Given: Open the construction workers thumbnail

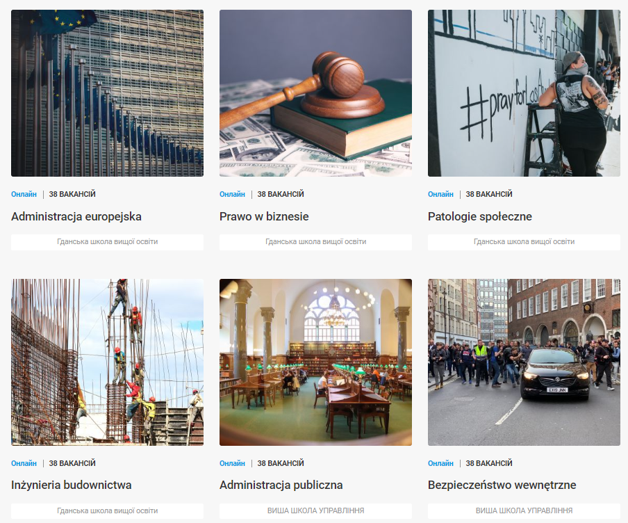Looking at the screenshot, I should coord(108,362).
